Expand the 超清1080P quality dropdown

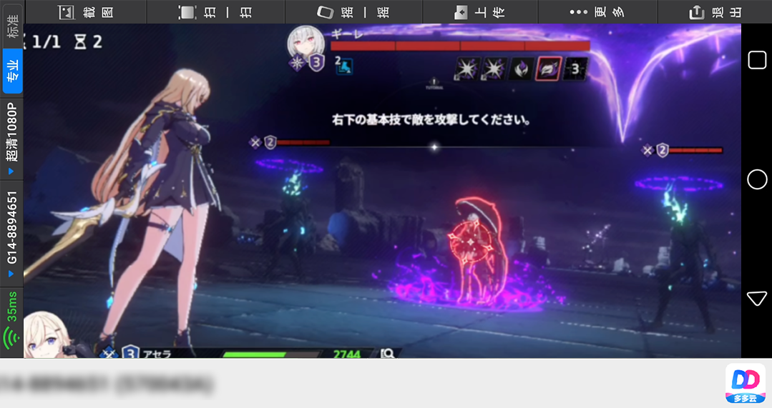coord(12,139)
